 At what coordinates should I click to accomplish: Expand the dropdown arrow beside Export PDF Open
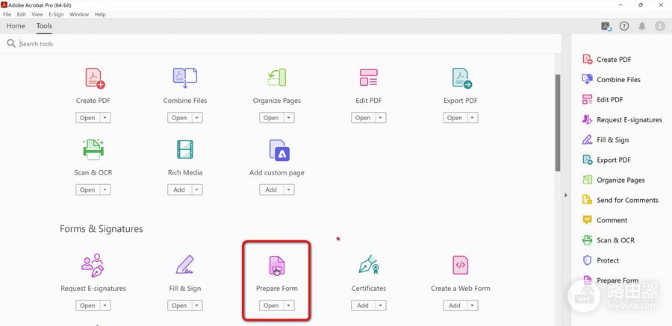click(473, 118)
